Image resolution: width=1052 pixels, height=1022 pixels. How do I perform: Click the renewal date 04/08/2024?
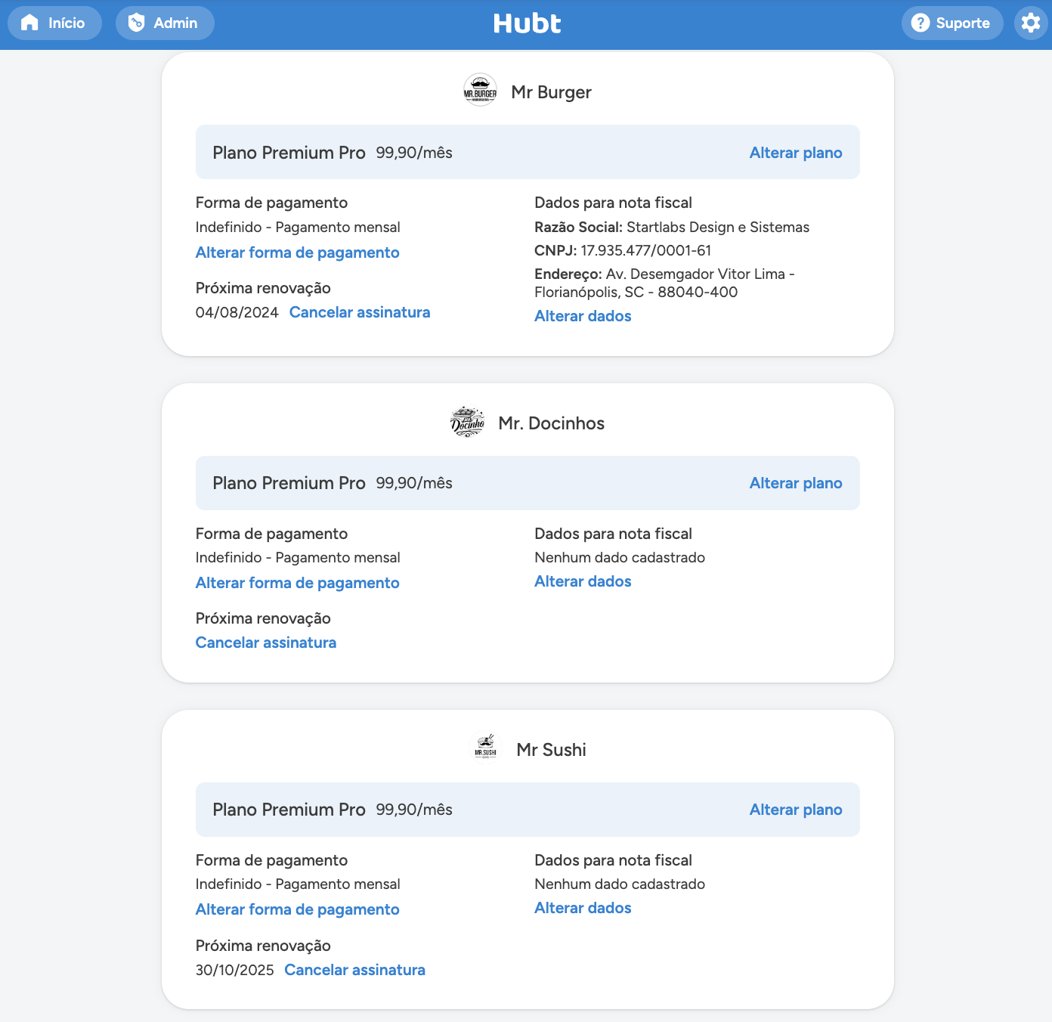(x=237, y=312)
